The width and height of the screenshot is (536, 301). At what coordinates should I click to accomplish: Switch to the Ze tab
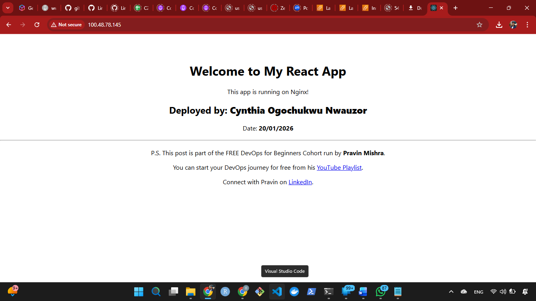278,8
